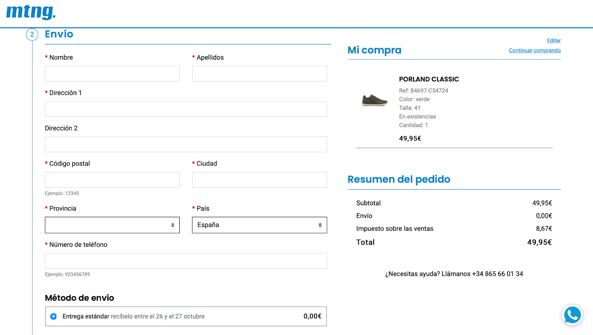Open the WhatsApp phone chat icon
Viewport: 593px width, 335px height.
click(x=572, y=315)
